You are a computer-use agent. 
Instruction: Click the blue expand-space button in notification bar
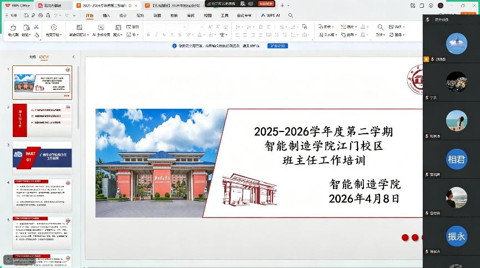coord(277,46)
